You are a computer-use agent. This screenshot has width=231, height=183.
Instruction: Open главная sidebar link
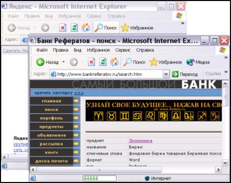(52, 101)
